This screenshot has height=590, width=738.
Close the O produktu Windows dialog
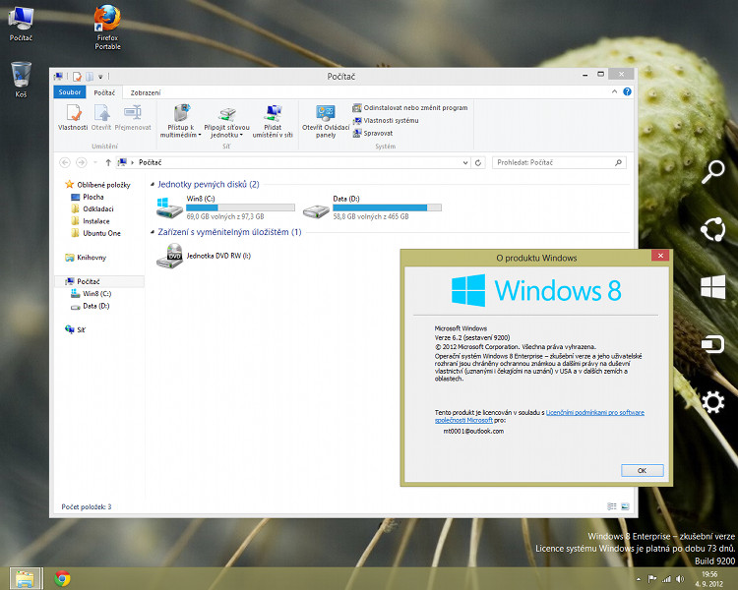pos(660,256)
